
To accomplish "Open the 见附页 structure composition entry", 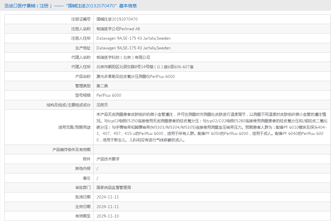I will point(102,105).
